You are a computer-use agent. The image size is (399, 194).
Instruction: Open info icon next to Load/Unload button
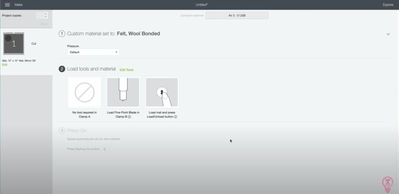click(175, 117)
